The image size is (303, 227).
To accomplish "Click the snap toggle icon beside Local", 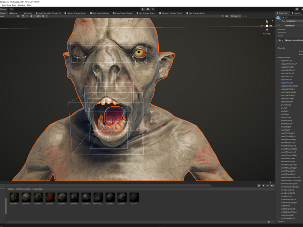I will [x=11, y=9].
